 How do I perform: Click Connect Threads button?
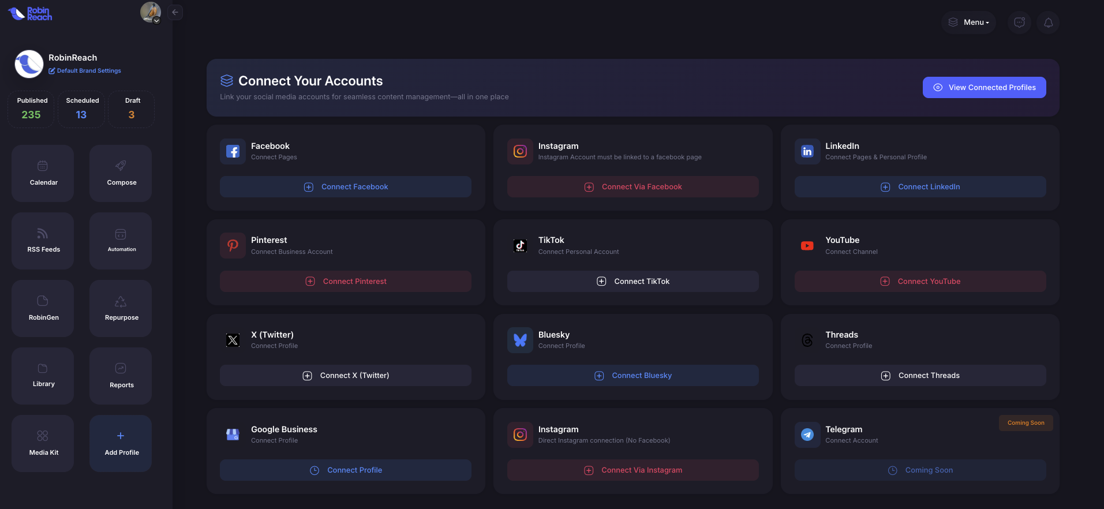coord(920,375)
